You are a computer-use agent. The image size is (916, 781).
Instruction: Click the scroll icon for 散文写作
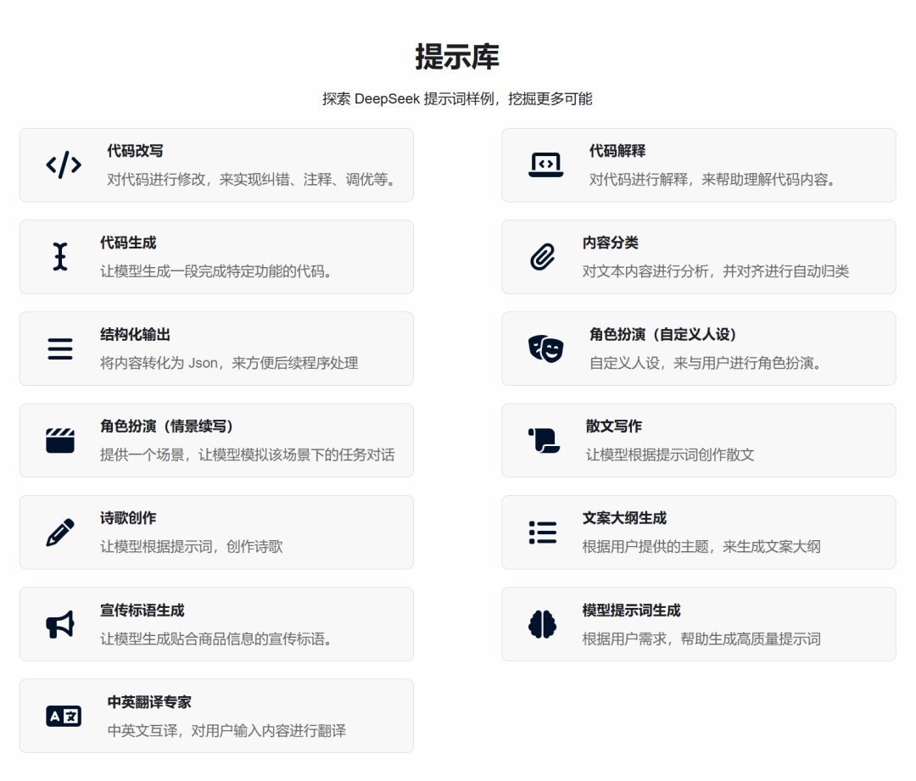click(x=544, y=441)
